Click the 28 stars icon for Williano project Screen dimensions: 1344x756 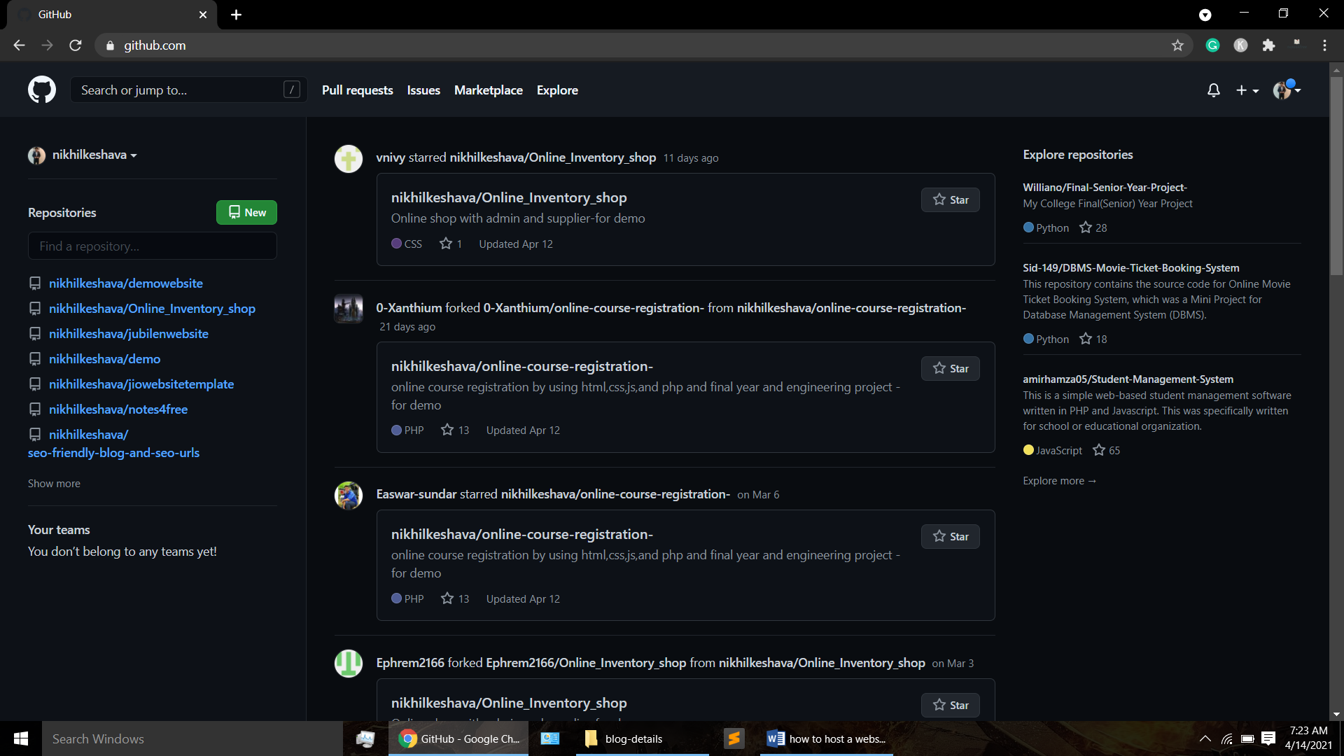click(x=1086, y=227)
